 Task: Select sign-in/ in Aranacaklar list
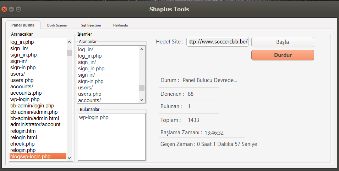38,61
